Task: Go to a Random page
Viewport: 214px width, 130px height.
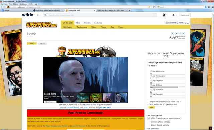Action: [82, 27]
